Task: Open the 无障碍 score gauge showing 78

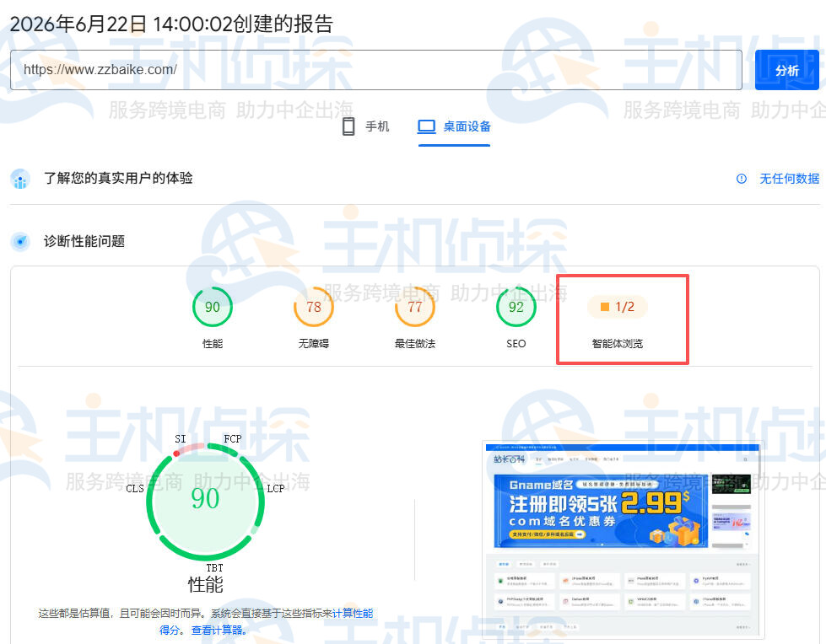Action: coord(313,307)
